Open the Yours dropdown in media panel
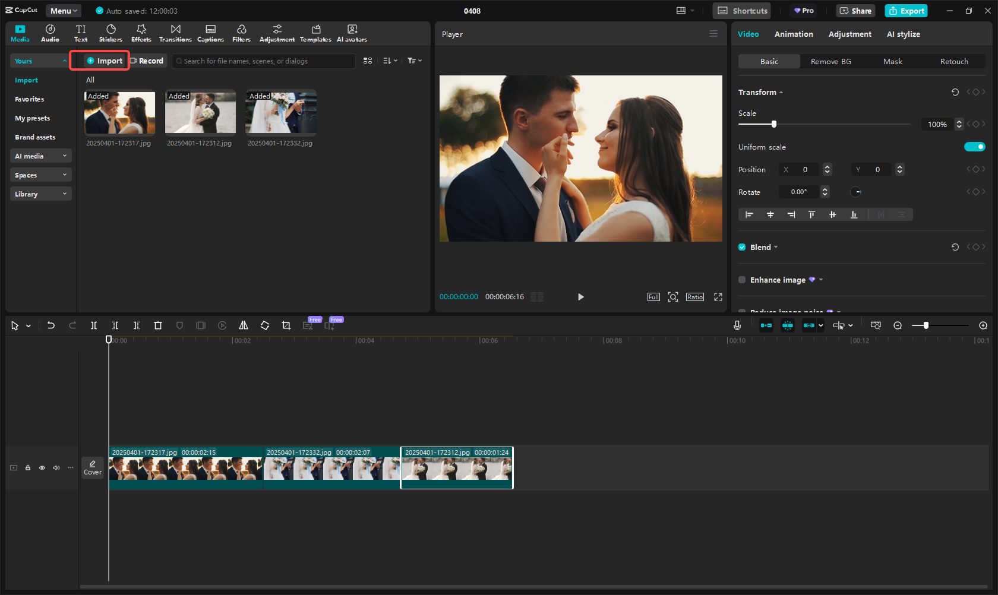998x595 pixels. (40, 61)
